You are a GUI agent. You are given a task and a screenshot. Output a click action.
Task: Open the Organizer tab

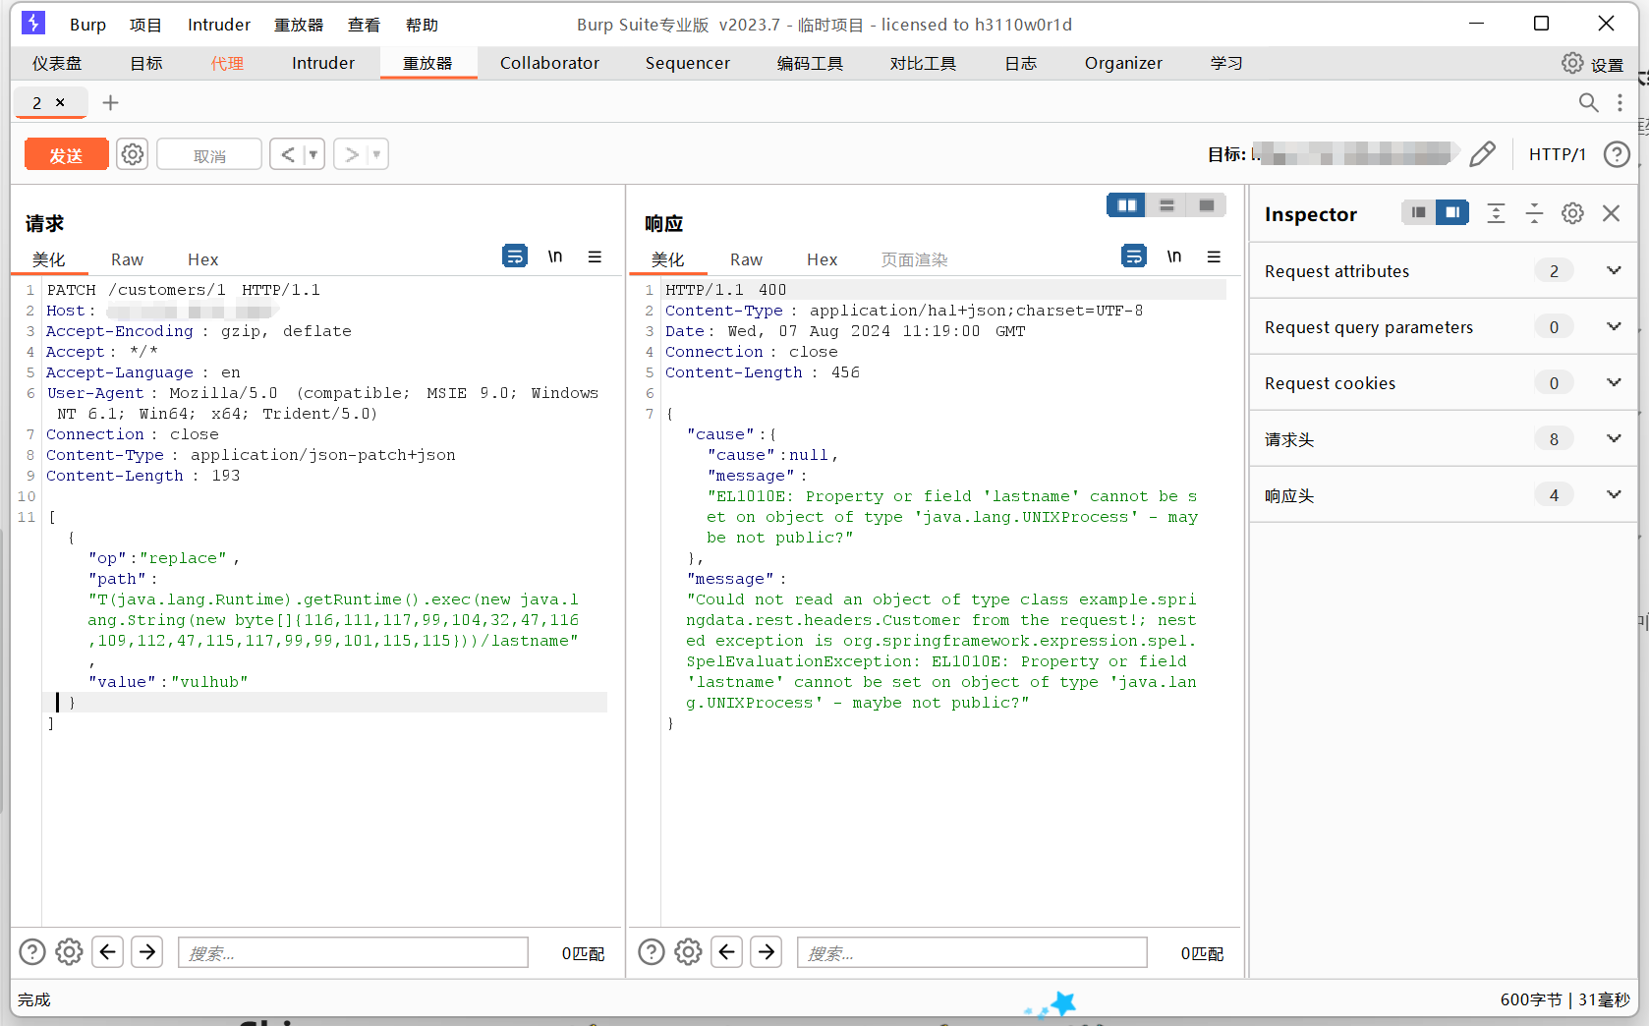1123,63
